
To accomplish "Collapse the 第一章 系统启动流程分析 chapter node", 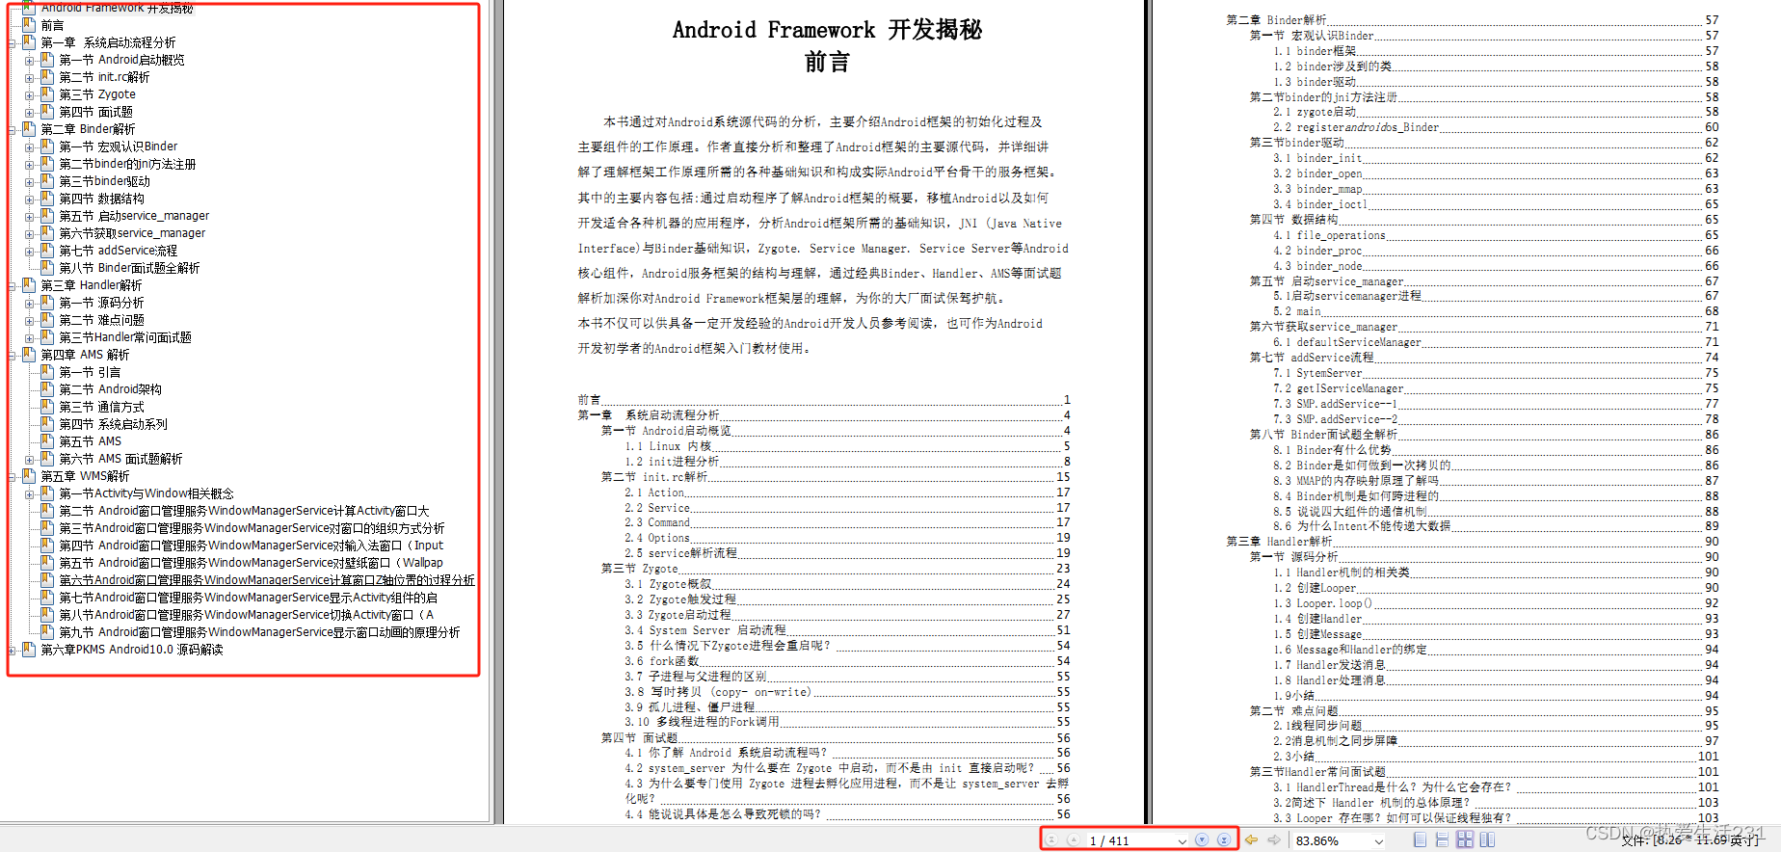I will [x=12, y=43].
